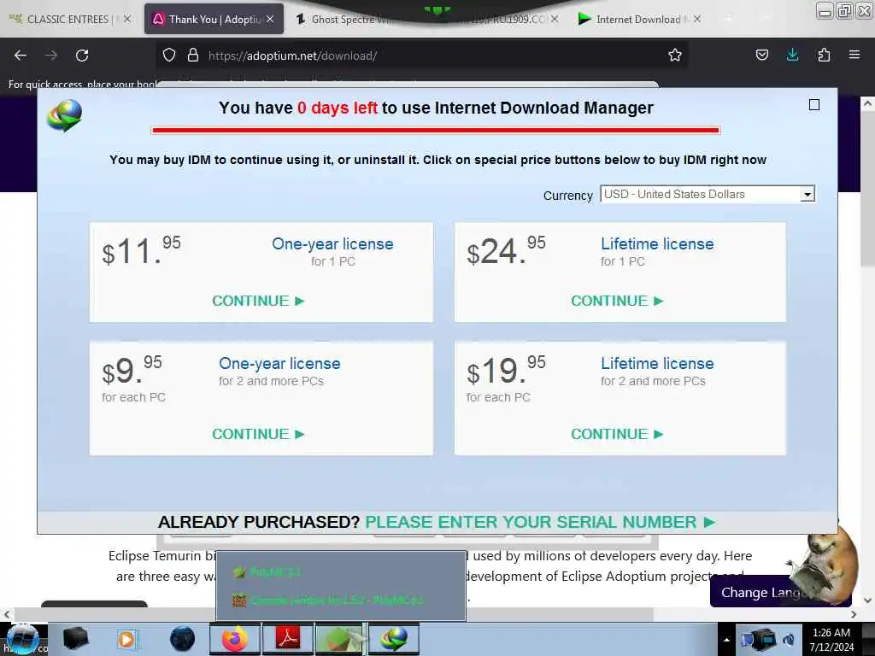Bookmark this page with the star
875x656 pixels.
tap(675, 56)
